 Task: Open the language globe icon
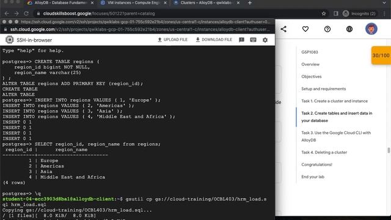point(349,29)
